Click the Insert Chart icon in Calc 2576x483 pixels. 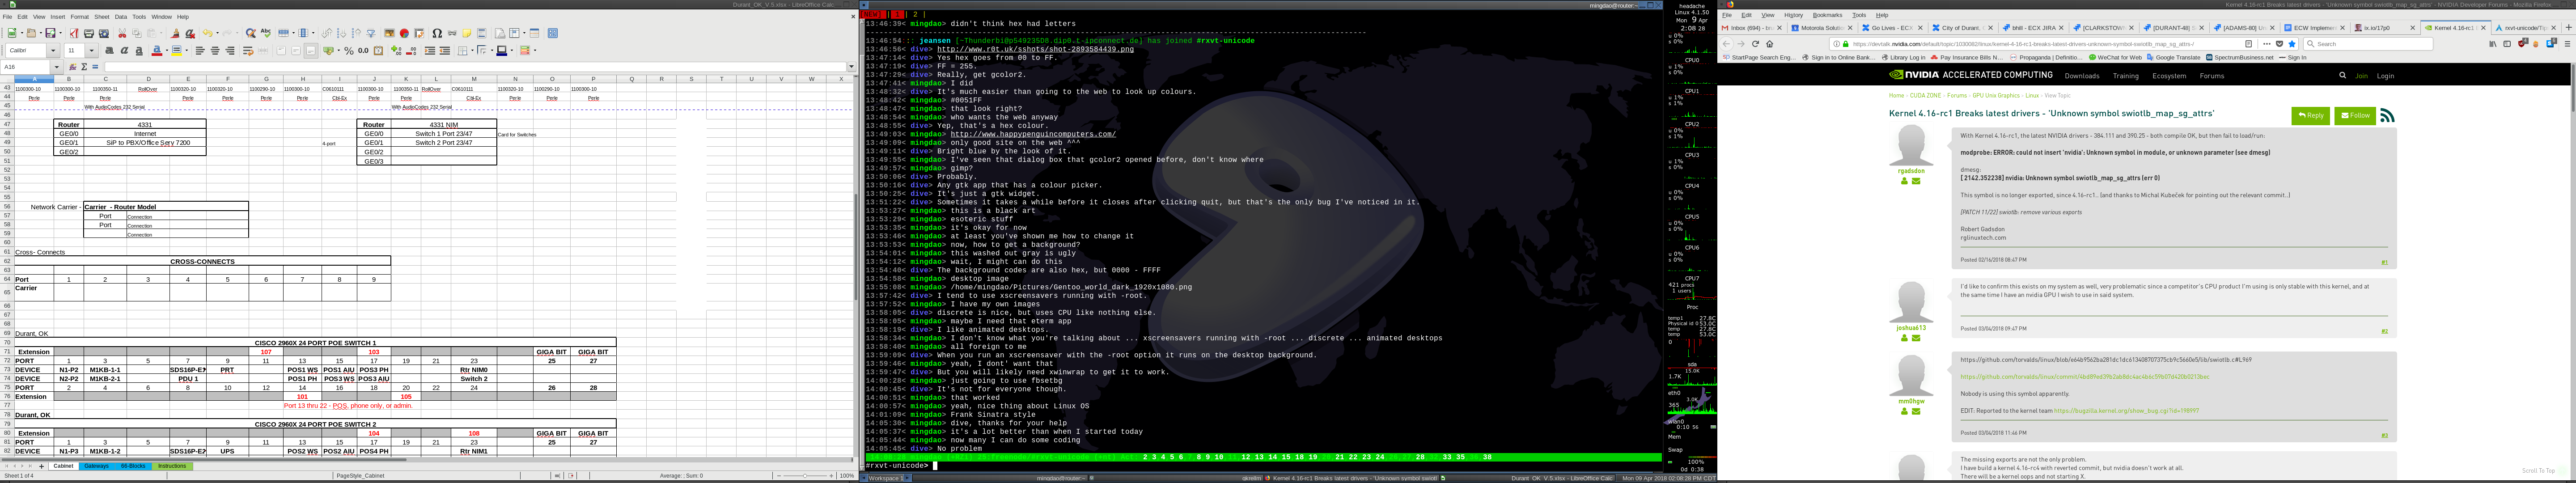404,33
